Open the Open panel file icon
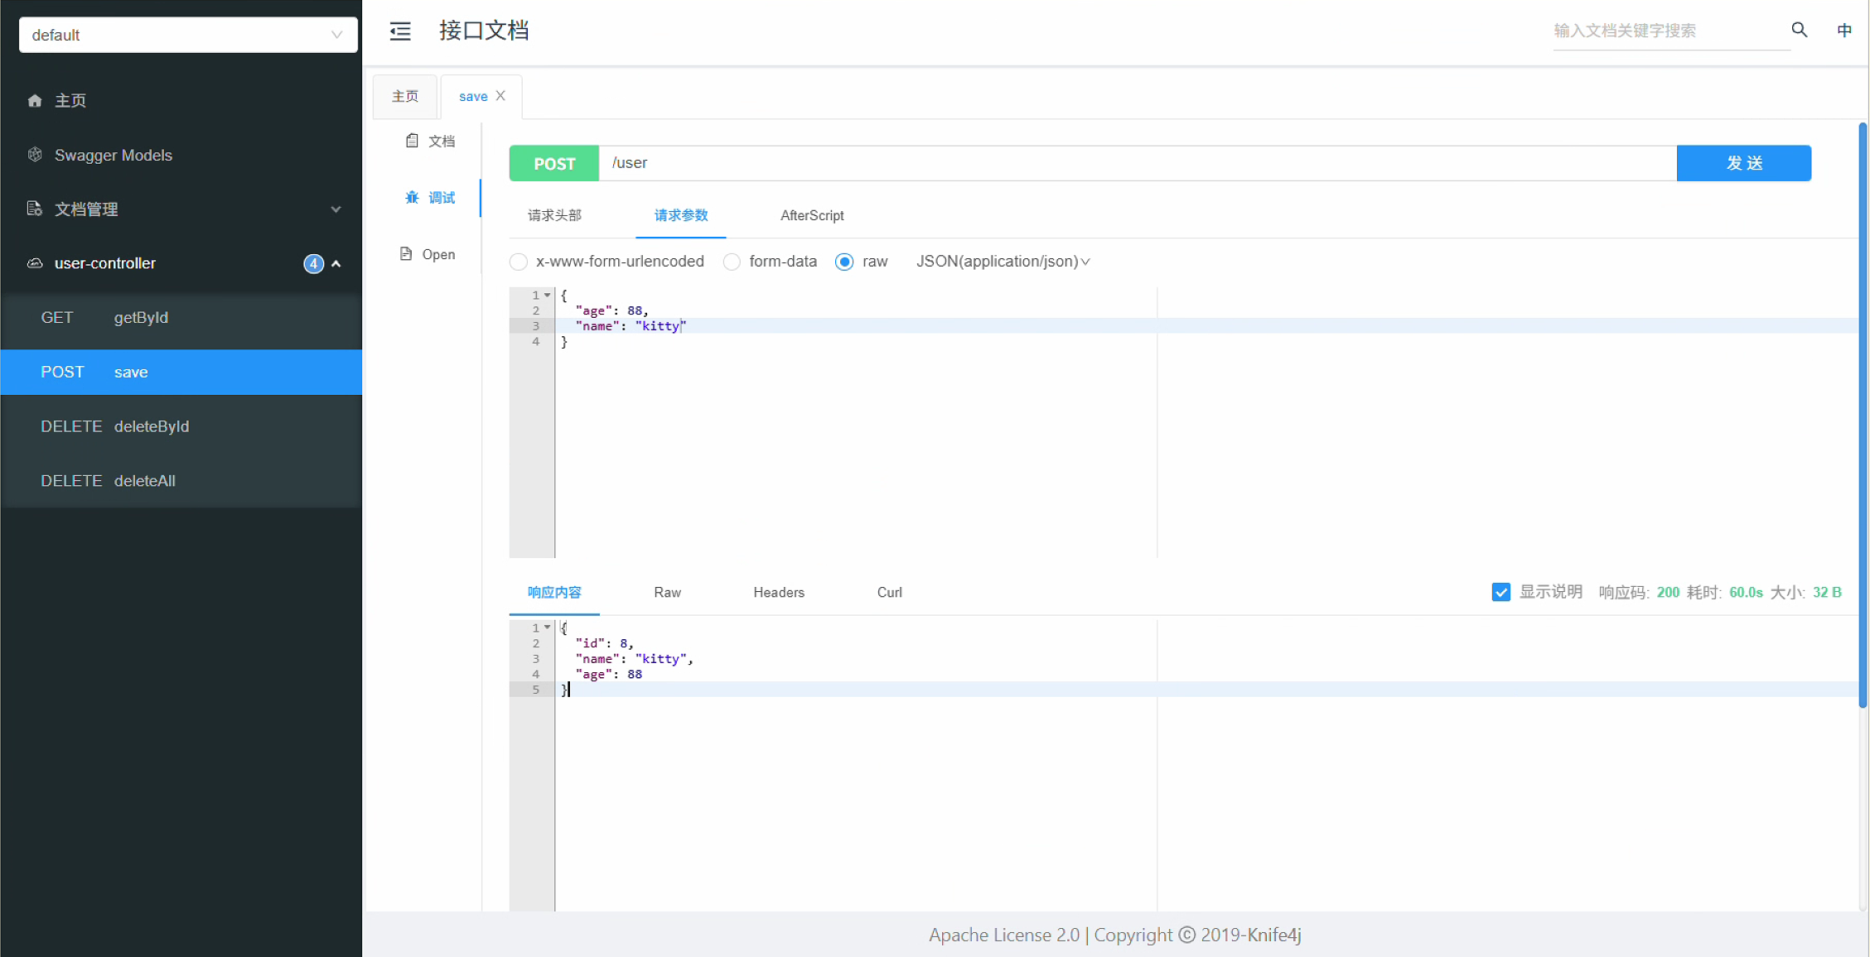The image size is (1870, 957). click(x=406, y=254)
